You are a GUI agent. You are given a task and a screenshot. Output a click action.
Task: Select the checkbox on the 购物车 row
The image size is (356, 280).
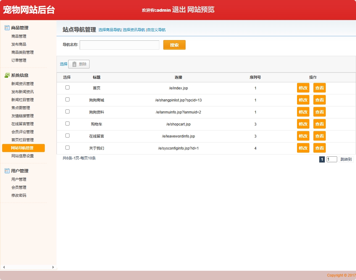point(67,124)
